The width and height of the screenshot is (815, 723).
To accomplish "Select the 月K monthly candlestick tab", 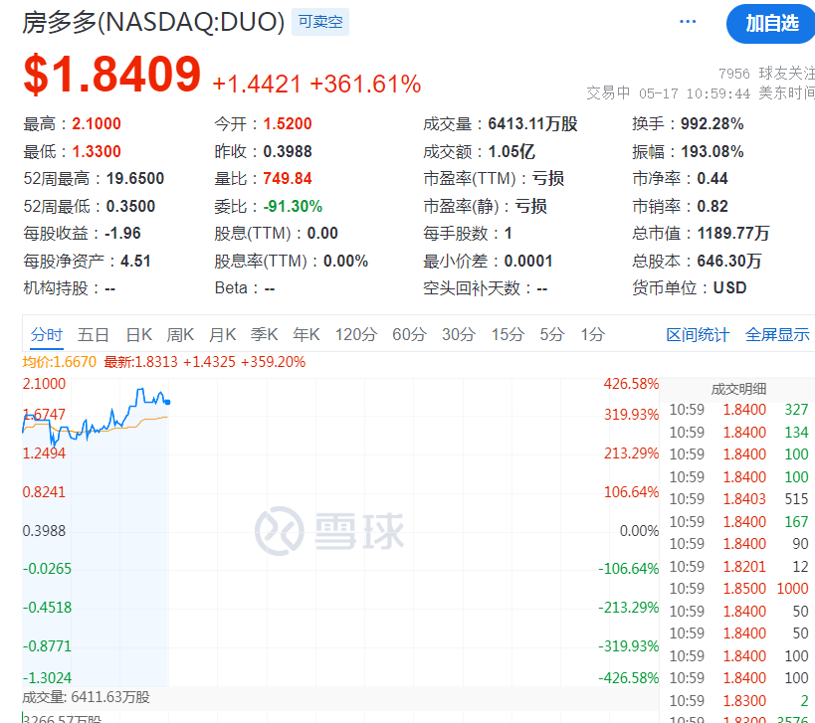I will point(222,335).
